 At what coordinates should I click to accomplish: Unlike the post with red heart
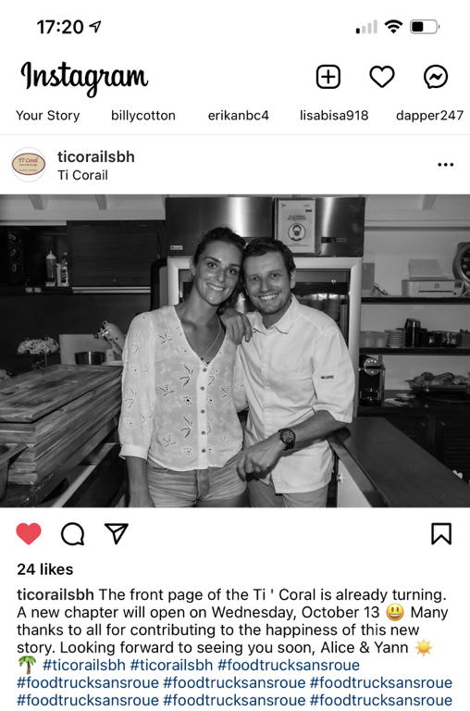coord(29,533)
